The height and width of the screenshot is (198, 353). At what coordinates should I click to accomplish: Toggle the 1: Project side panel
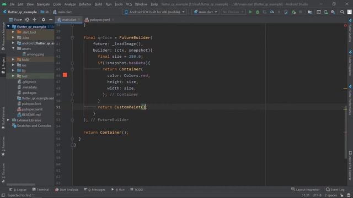(3, 65)
